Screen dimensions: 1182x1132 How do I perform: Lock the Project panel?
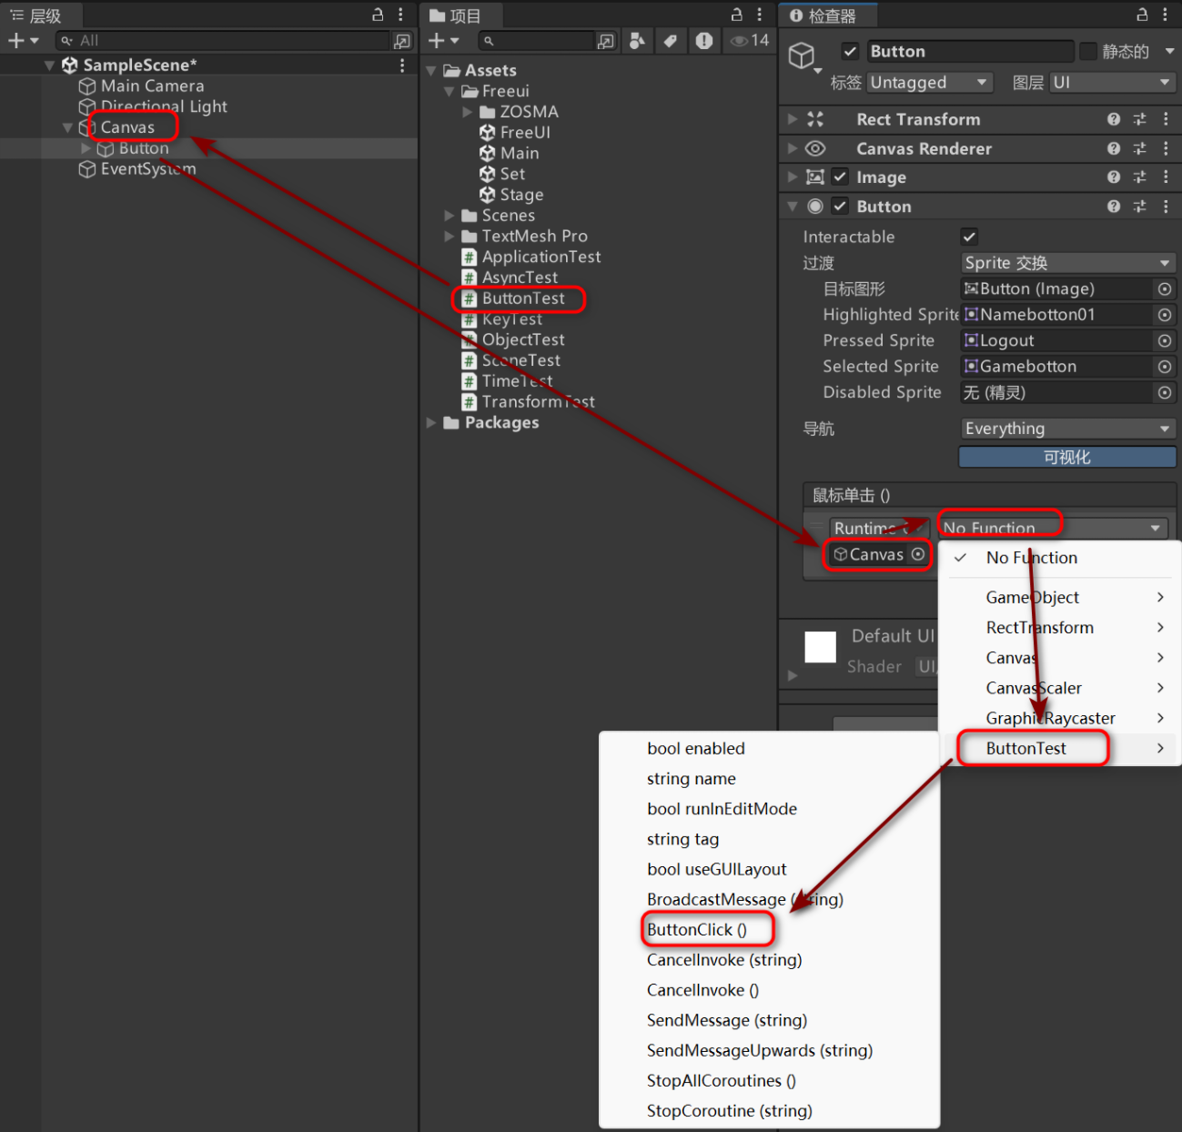coord(737,15)
